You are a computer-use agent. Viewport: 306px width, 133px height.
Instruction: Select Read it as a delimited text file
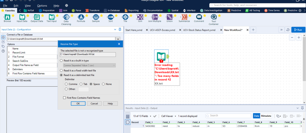click(x=61, y=75)
